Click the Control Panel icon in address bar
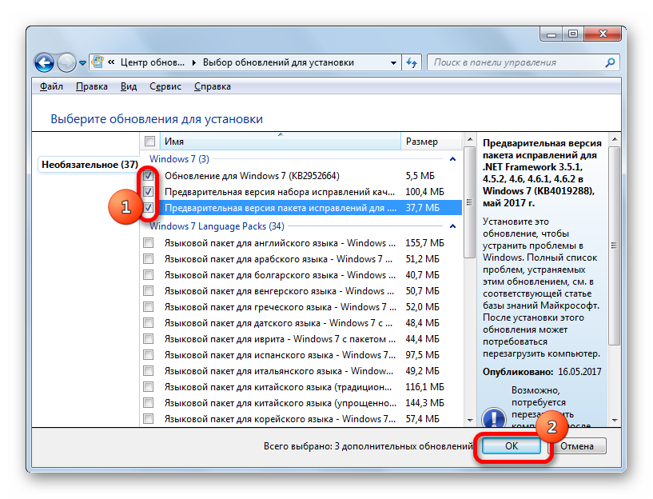653x499 pixels. click(x=97, y=62)
